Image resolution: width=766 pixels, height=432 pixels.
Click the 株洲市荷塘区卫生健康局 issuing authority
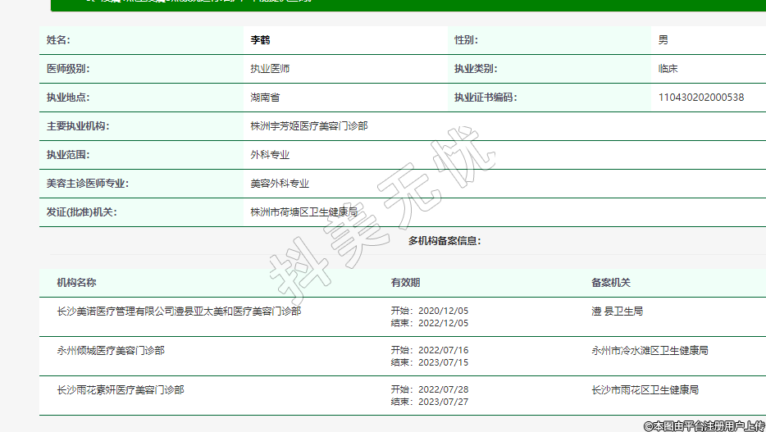[x=303, y=212]
